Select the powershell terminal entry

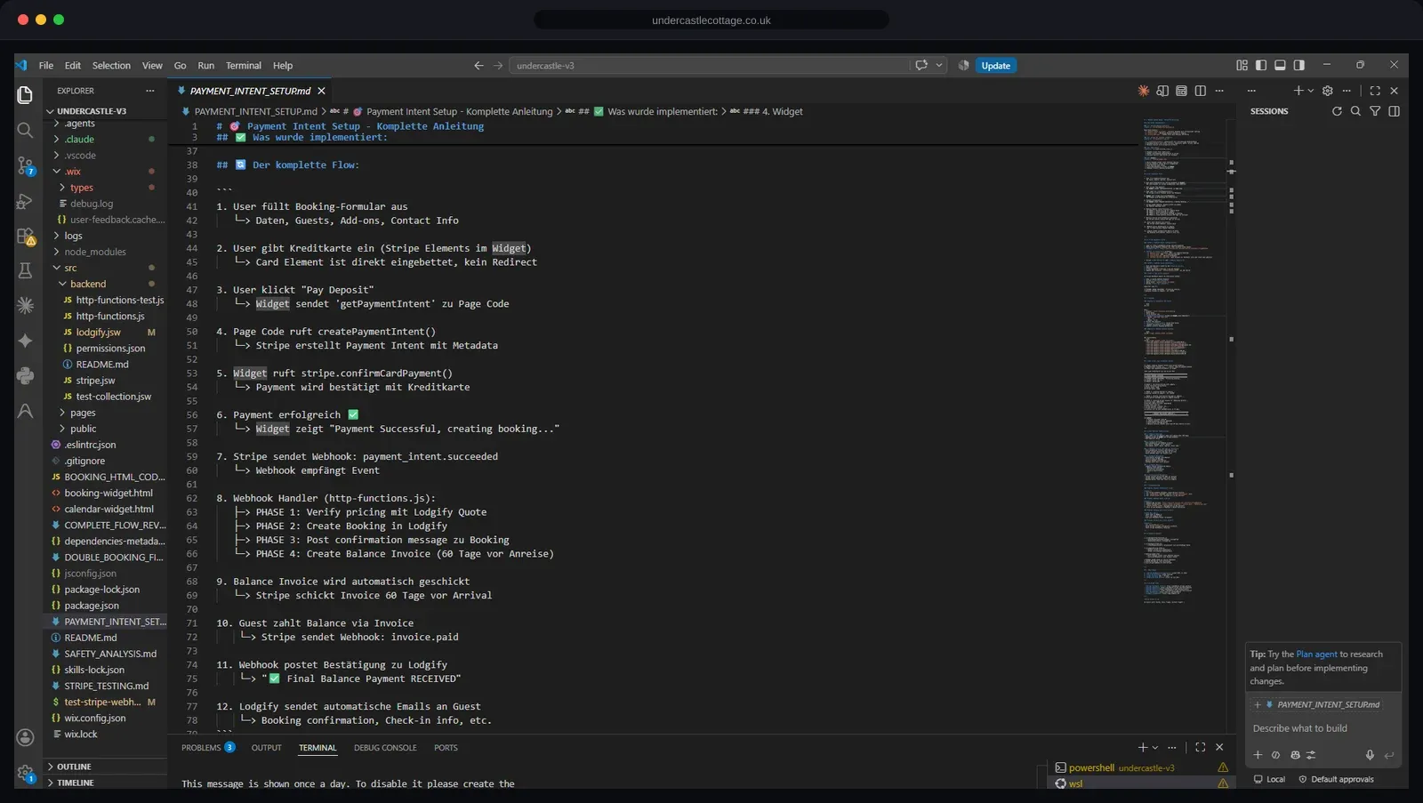[x=1141, y=767]
